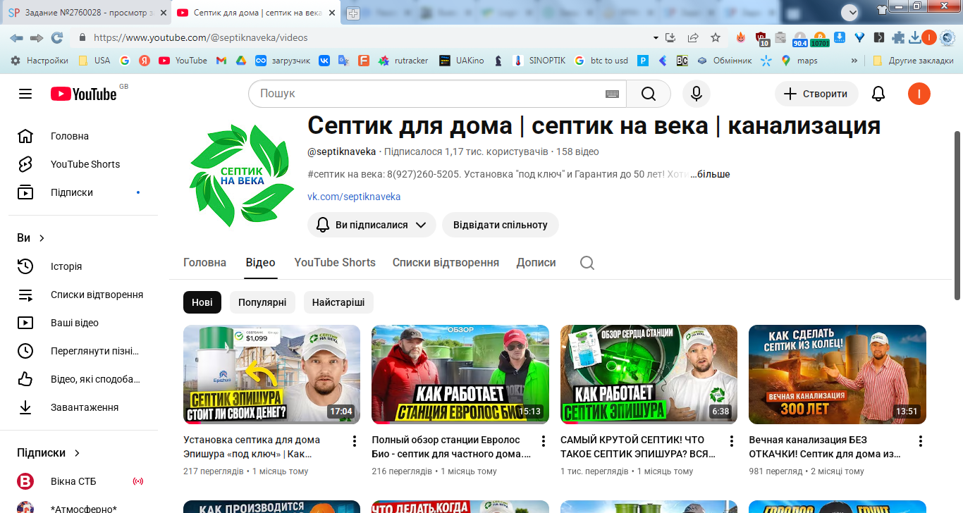This screenshot has height=513, width=963.
Task: Open more actions for 'Установка септика' video
Action: [x=355, y=441]
